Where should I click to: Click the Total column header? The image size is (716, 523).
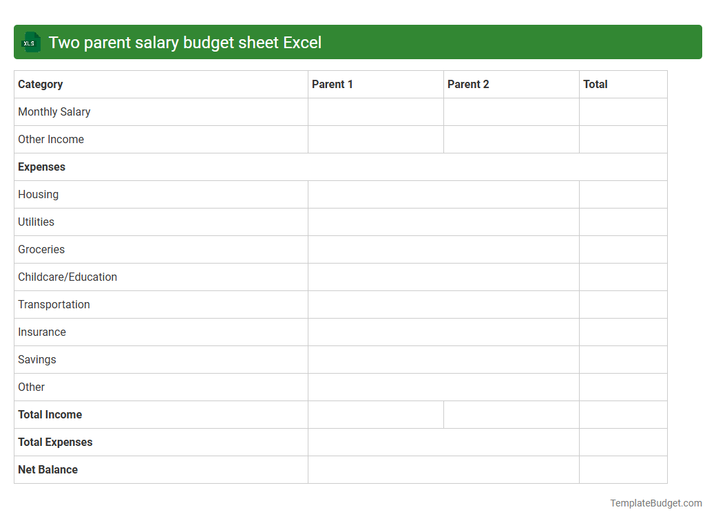596,84
